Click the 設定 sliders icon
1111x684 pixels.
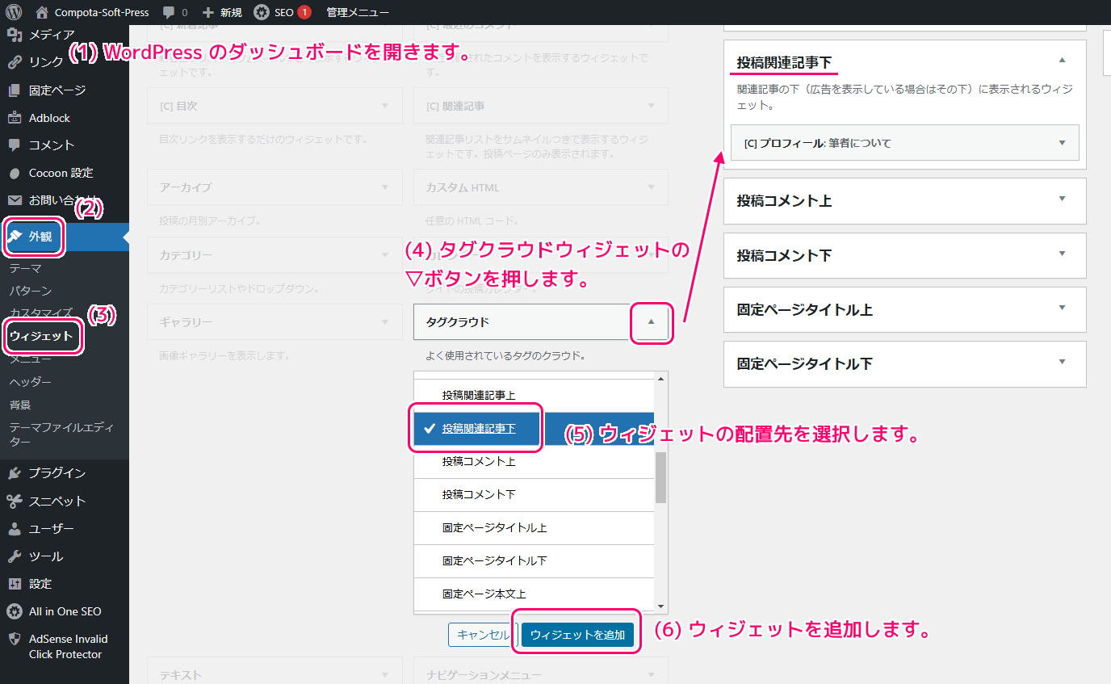(15, 584)
